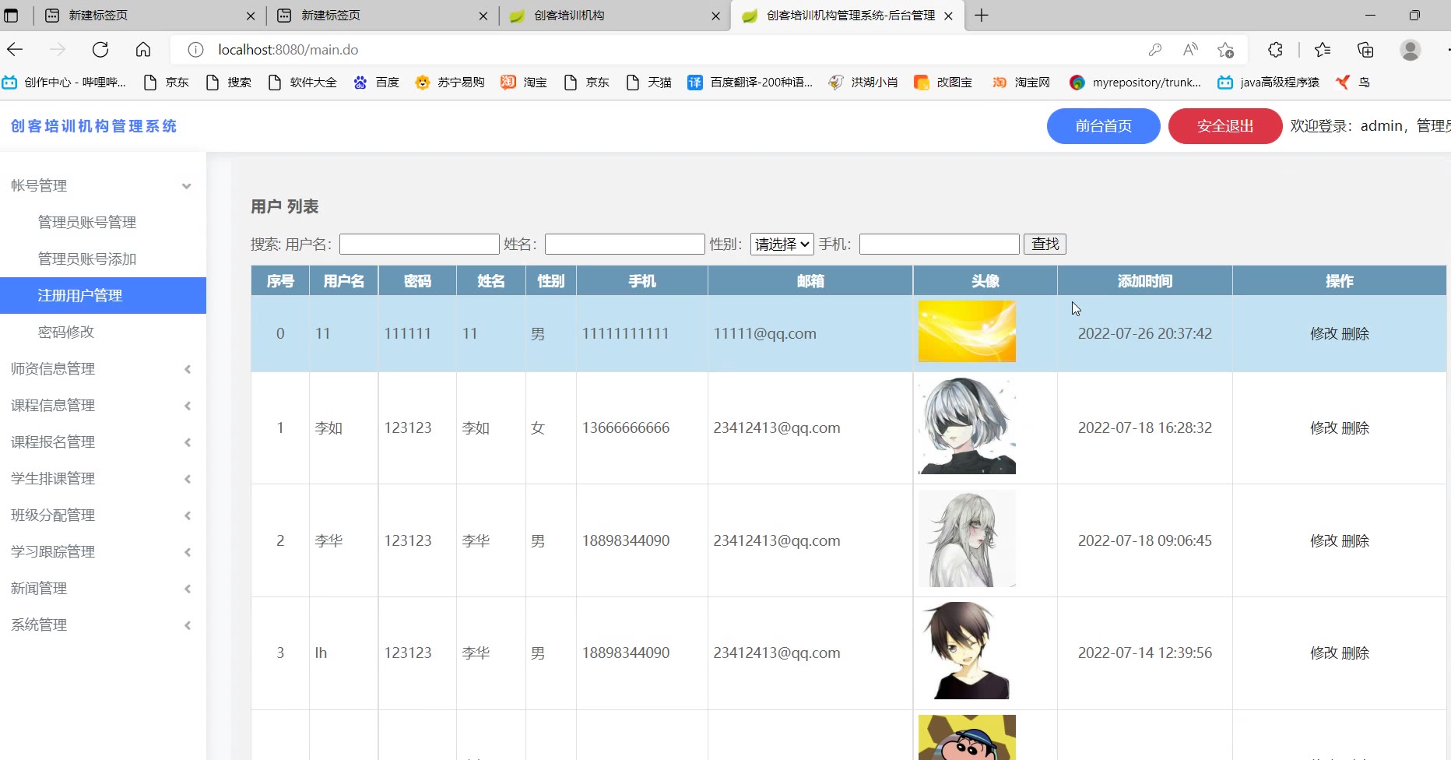Open saved password key icon
Screen dimensions: 1451x760
click(1155, 50)
